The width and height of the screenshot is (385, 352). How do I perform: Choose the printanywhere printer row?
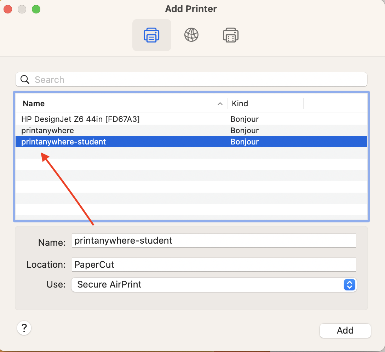coord(48,131)
